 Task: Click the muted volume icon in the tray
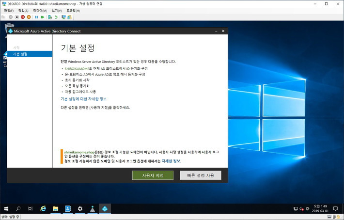[x=302, y=209]
